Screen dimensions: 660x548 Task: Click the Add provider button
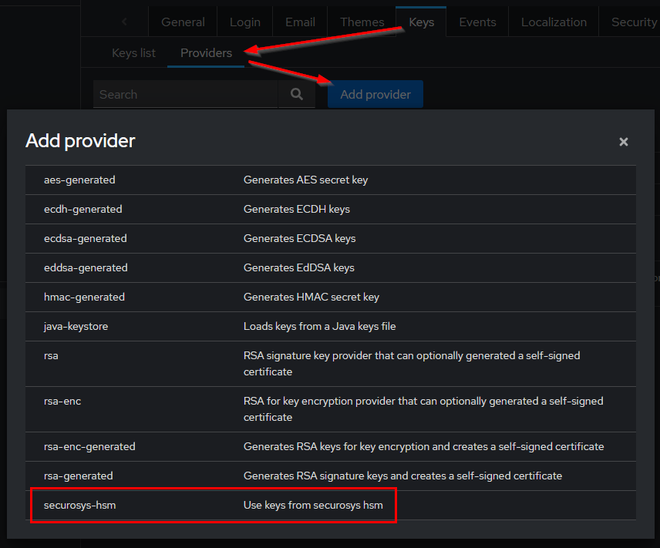click(x=375, y=93)
